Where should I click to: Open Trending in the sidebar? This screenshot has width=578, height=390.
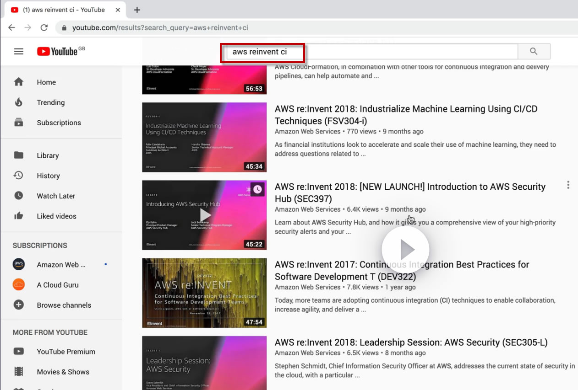click(61, 102)
